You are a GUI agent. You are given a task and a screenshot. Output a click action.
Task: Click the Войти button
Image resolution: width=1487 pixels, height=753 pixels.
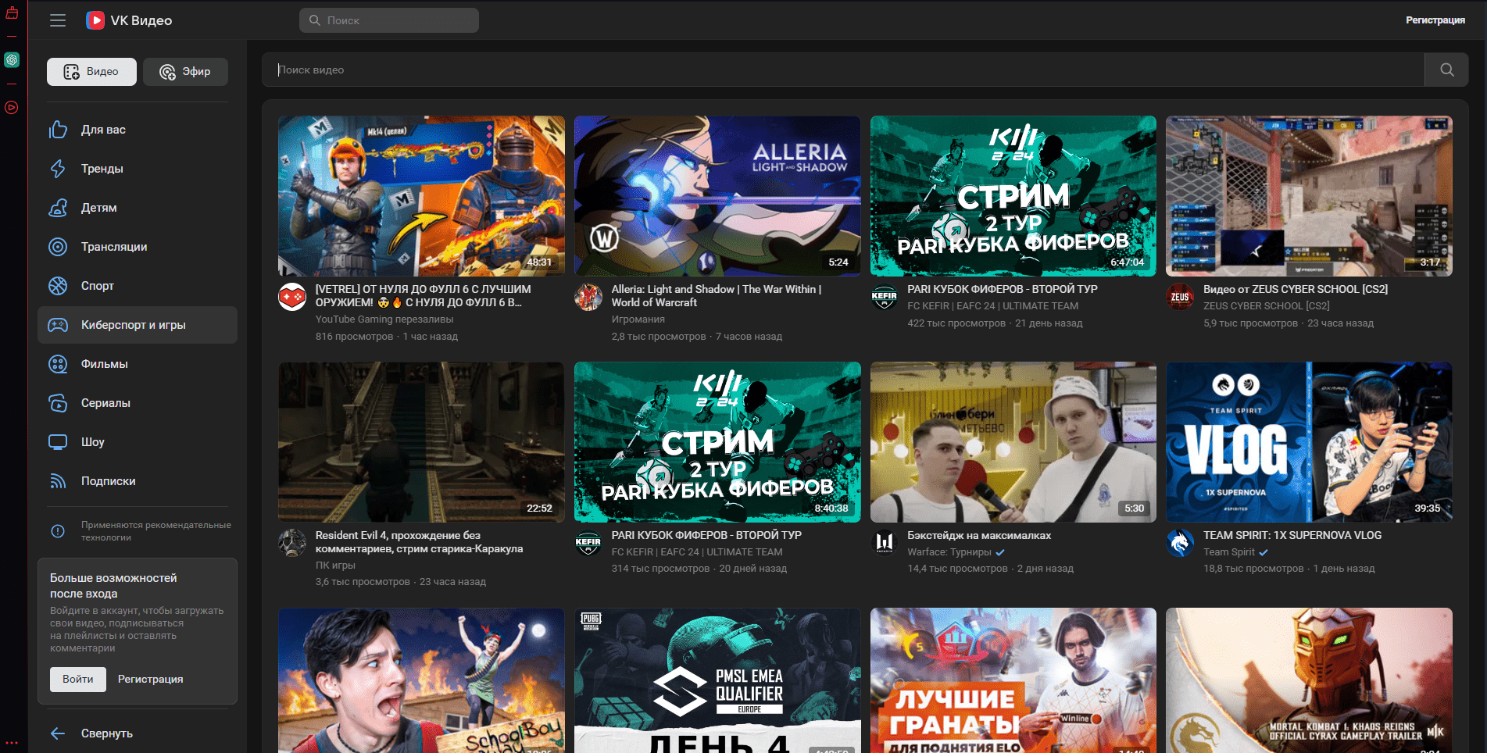pos(77,679)
